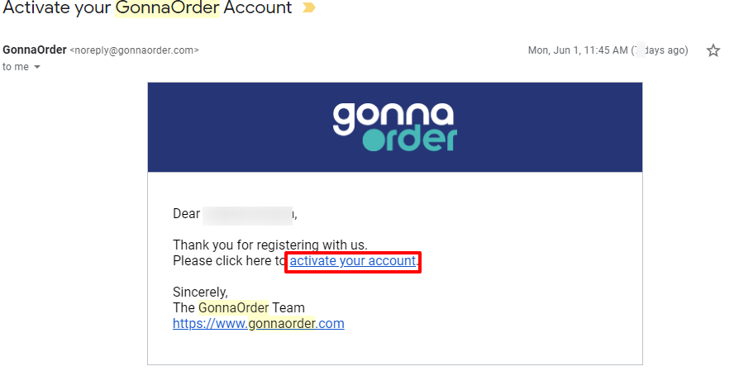Viewport: 739px width, 371px height.
Task: Click the Mon, Jun 1, 11:45 AM timestamp
Action: (578, 50)
